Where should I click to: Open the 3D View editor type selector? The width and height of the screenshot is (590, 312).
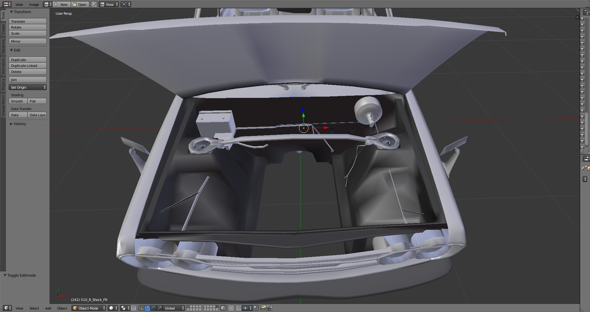coord(7,308)
